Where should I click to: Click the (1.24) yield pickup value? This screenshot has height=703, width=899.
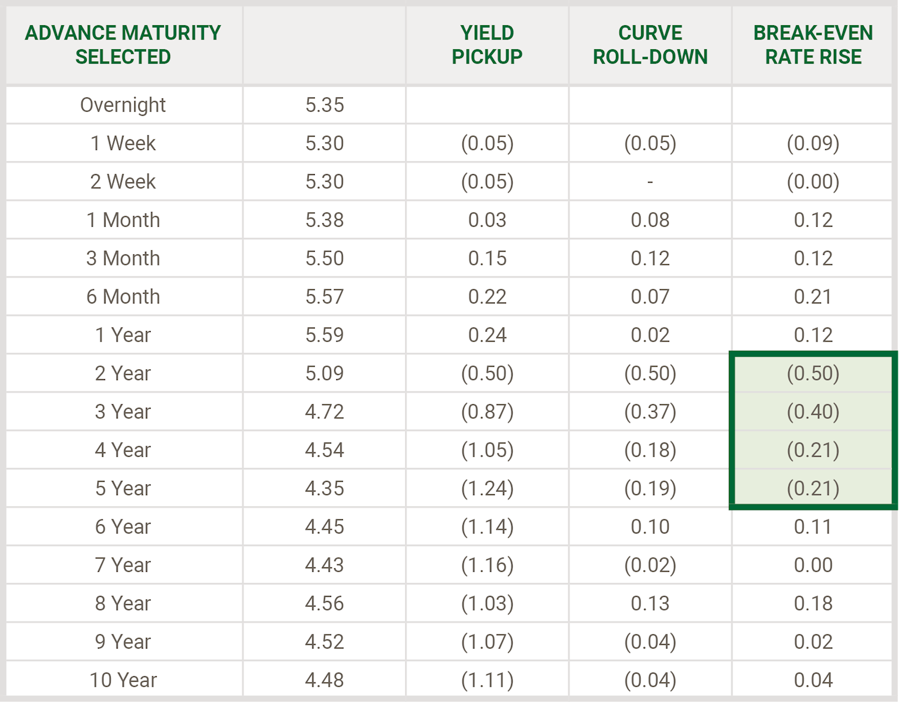(x=487, y=489)
